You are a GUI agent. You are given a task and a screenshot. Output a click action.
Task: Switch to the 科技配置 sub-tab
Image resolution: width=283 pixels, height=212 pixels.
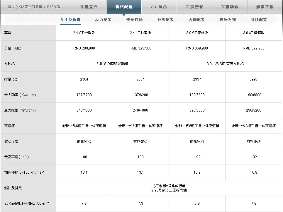pyautogui.click(x=260, y=20)
